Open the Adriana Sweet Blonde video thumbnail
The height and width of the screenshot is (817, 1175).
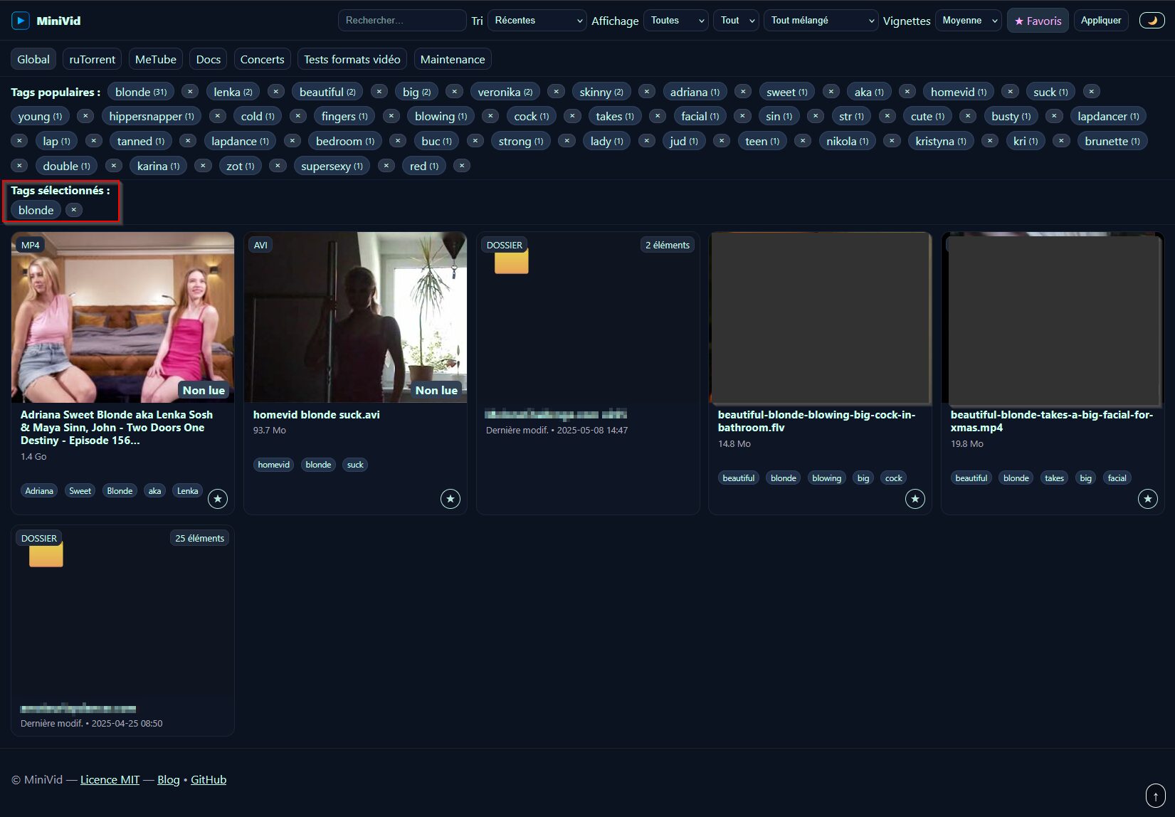[x=122, y=317]
